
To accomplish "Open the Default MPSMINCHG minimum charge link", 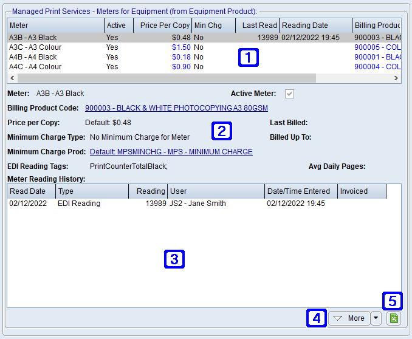I will click(171, 151).
